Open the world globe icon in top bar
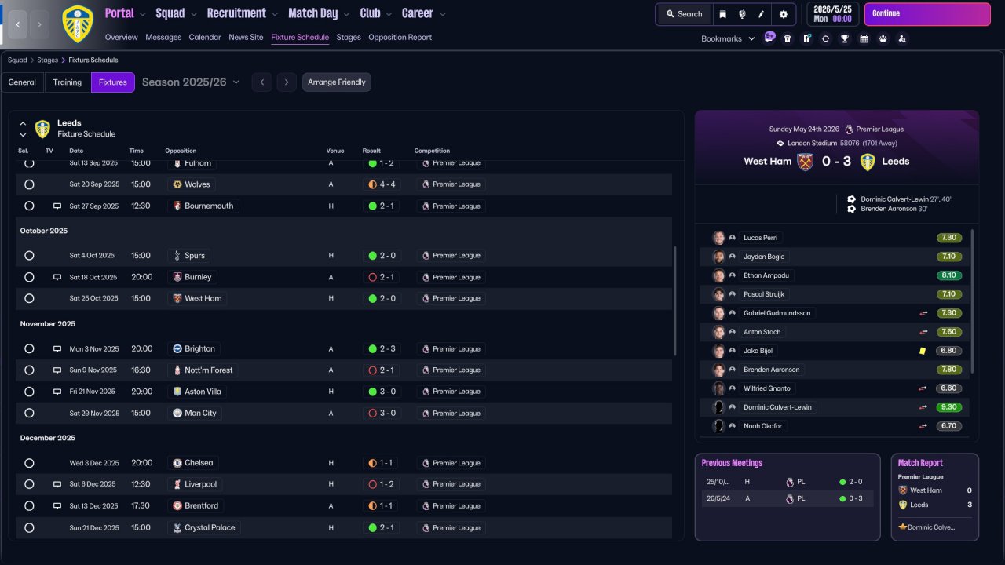Screen dimensions: 1005x565 742,14
